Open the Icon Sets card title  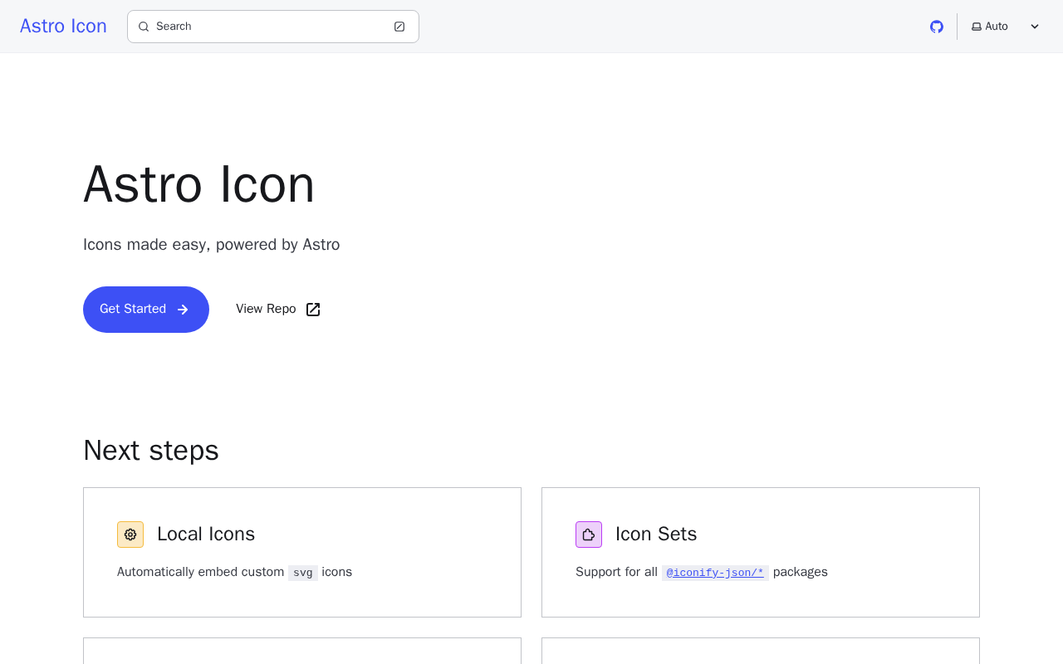pyautogui.click(x=656, y=535)
